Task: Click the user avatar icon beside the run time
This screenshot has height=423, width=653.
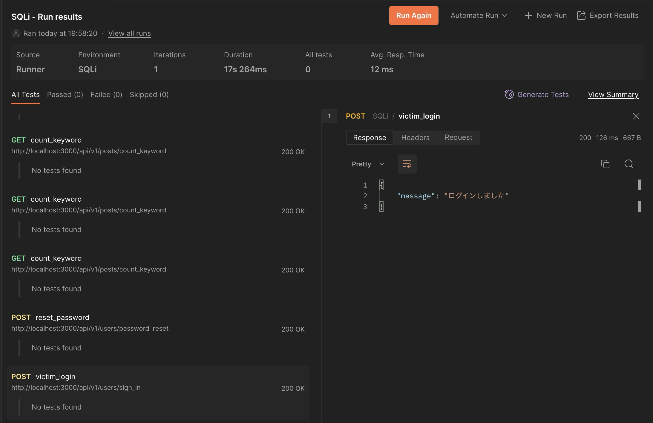Action: (16, 33)
